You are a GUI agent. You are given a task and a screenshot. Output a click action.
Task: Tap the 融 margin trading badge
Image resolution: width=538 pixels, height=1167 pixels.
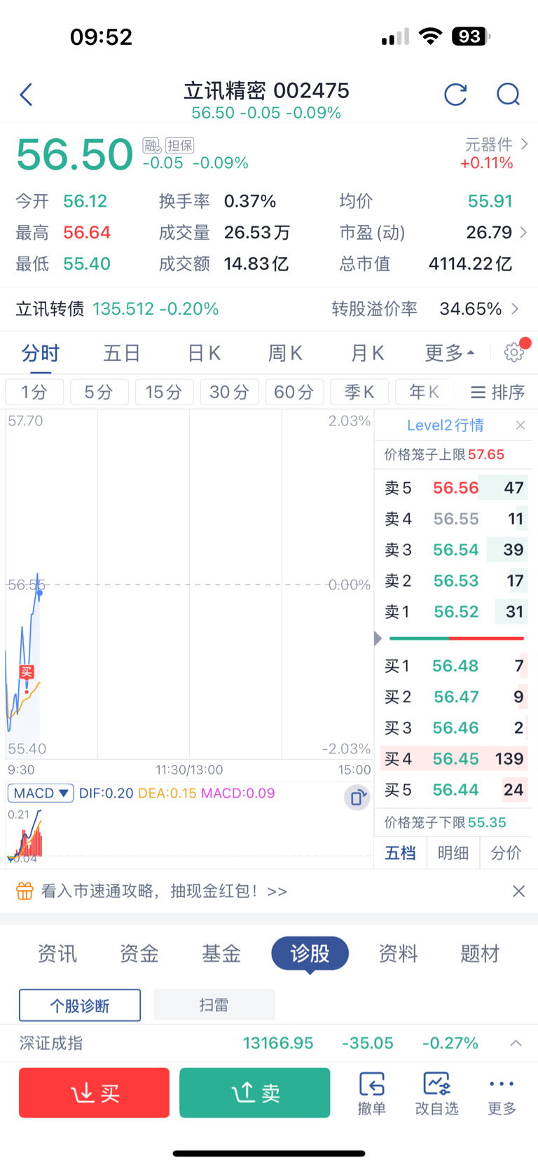[151, 145]
